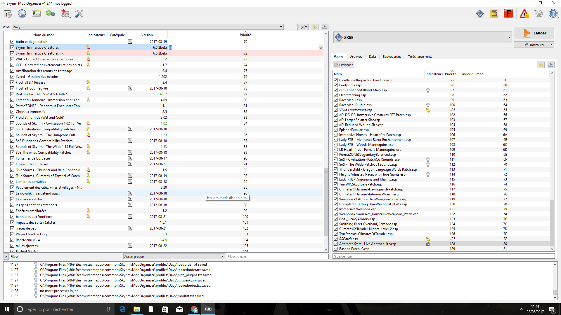Click the Windows Start button
The height and width of the screenshot is (315, 561).
tap(7, 309)
